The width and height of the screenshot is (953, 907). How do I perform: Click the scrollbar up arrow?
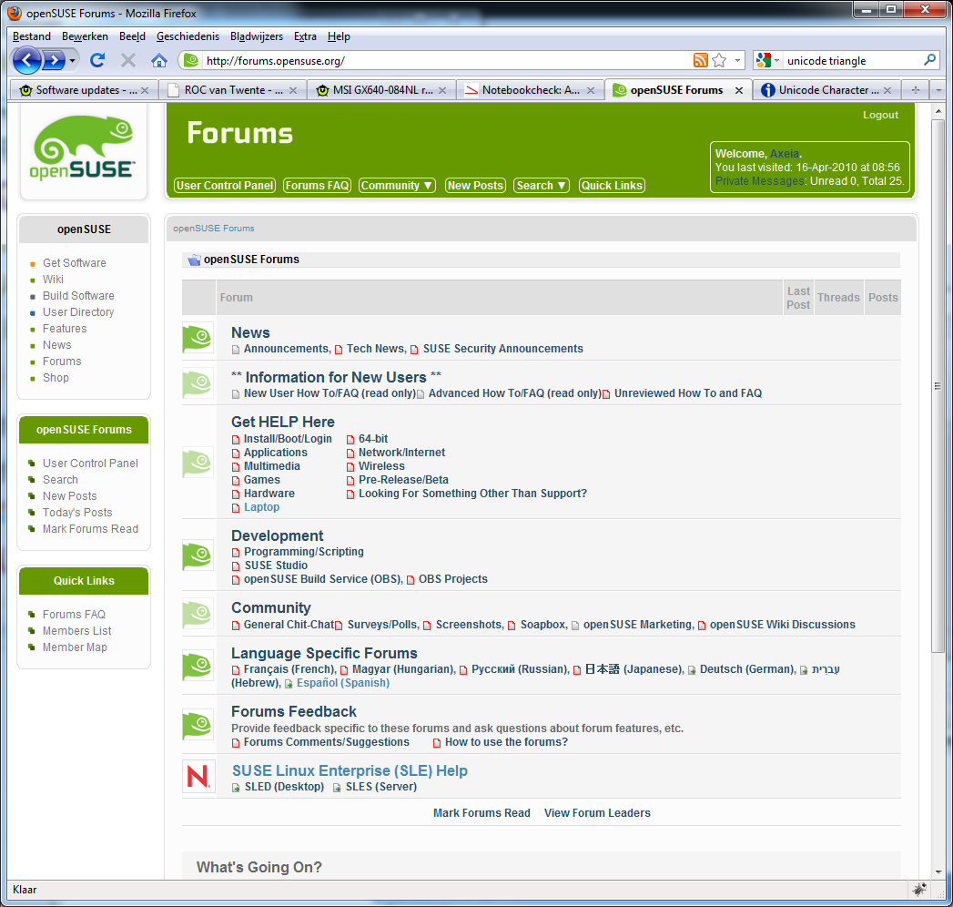point(938,112)
